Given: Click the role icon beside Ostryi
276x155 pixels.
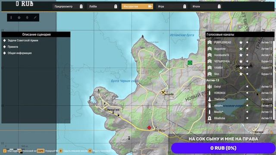Looking at the screenshot, I should point(210,87).
